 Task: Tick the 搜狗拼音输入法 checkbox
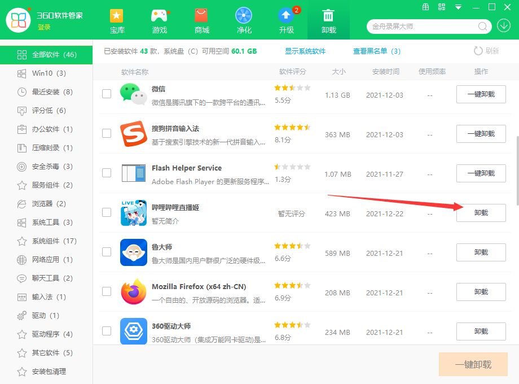107,133
